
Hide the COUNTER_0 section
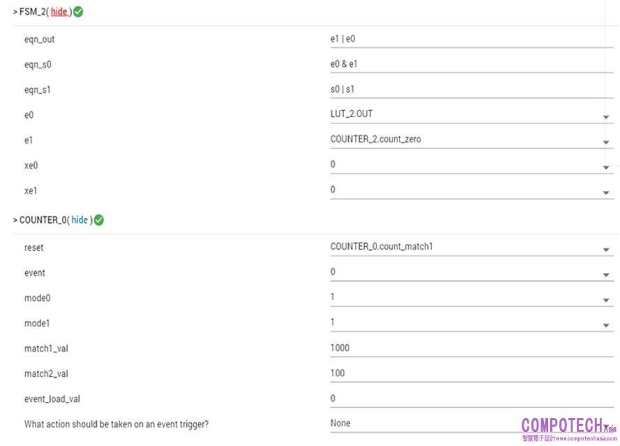pos(80,220)
